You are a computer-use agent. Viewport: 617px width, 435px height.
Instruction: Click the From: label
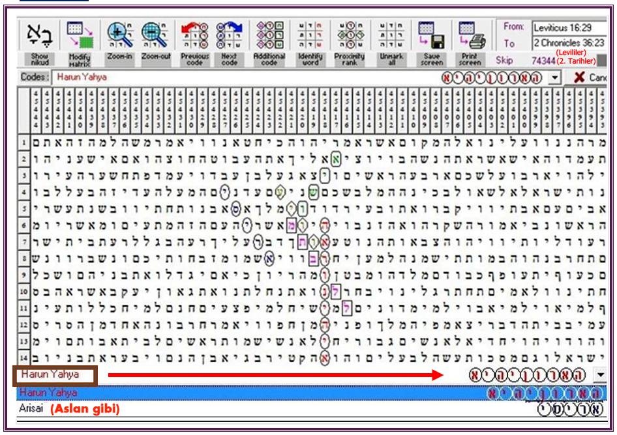coord(513,27)
